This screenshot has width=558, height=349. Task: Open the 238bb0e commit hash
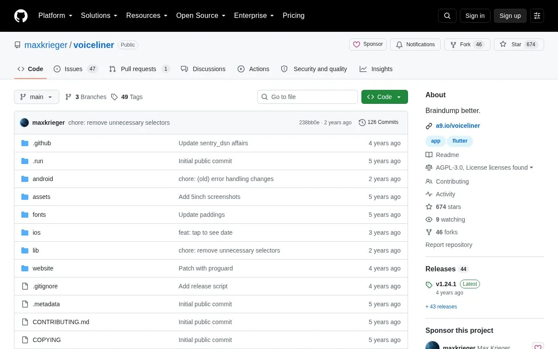pyautogui.click(x=309, y=123)
